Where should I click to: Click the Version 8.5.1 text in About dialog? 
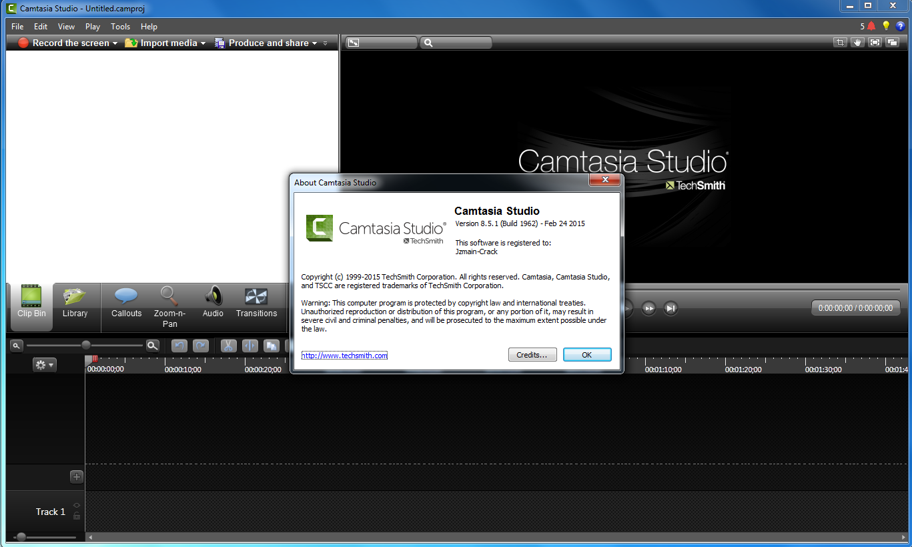click(520, 223)
